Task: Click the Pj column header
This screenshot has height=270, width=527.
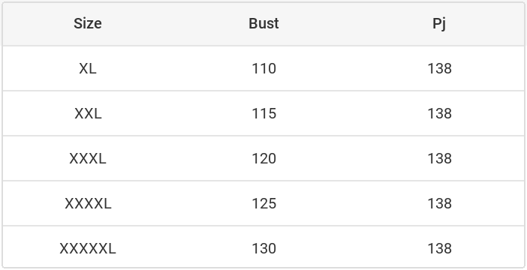Action: coord(439,24)
